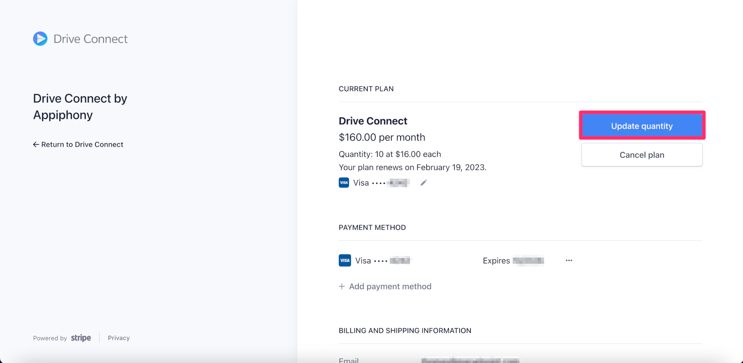The image size is (743, 363).
Task: Click the BILLING AND SHIPPING INFORMATION heading
Action: (x=405, y=330)
